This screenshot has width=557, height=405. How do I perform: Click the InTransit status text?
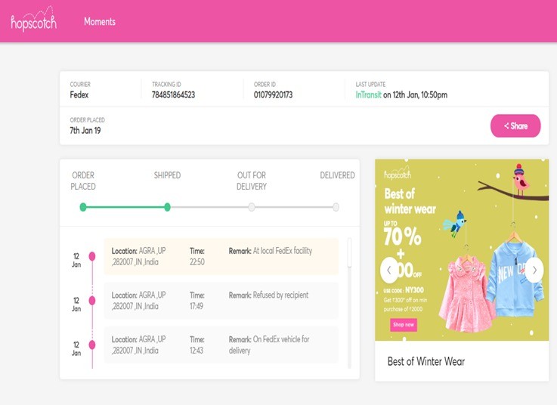pyautogui.click(x=368, y=95)
